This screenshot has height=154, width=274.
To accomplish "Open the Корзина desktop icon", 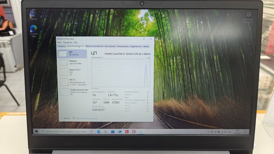I will (x=33, y=15).
